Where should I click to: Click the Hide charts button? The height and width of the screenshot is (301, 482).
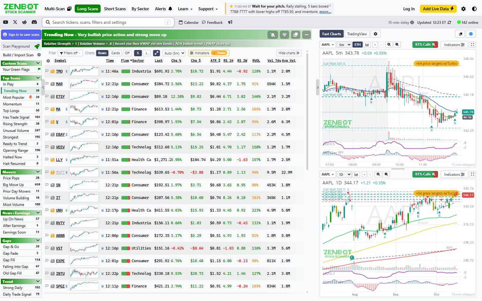[289, 53]
